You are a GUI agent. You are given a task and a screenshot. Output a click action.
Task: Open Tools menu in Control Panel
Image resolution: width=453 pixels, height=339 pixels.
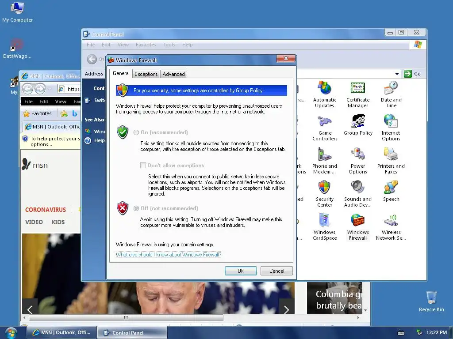click(169, 45)
